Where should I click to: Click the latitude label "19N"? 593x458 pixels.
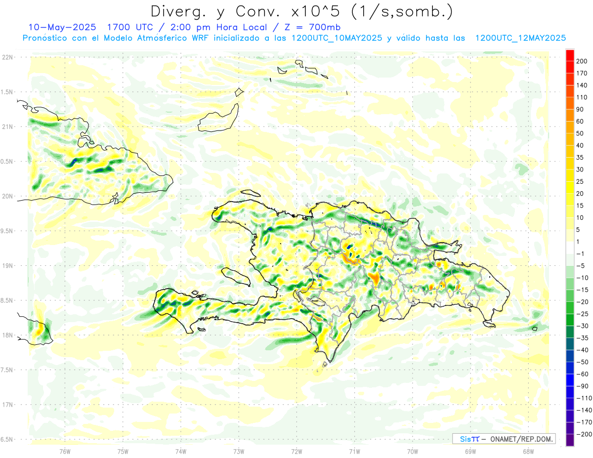pyautogui.click(x=7, y=266)
